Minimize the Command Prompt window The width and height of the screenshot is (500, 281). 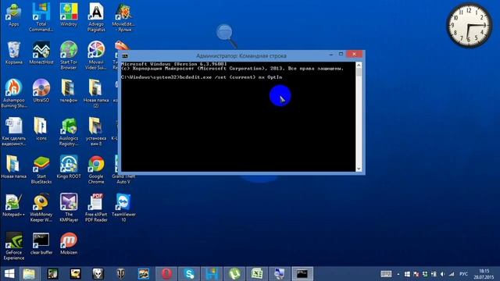[x=331, y=55]
